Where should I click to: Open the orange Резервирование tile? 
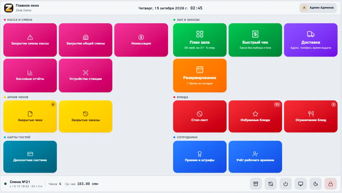pyautogui.click(x=200, y=75)
